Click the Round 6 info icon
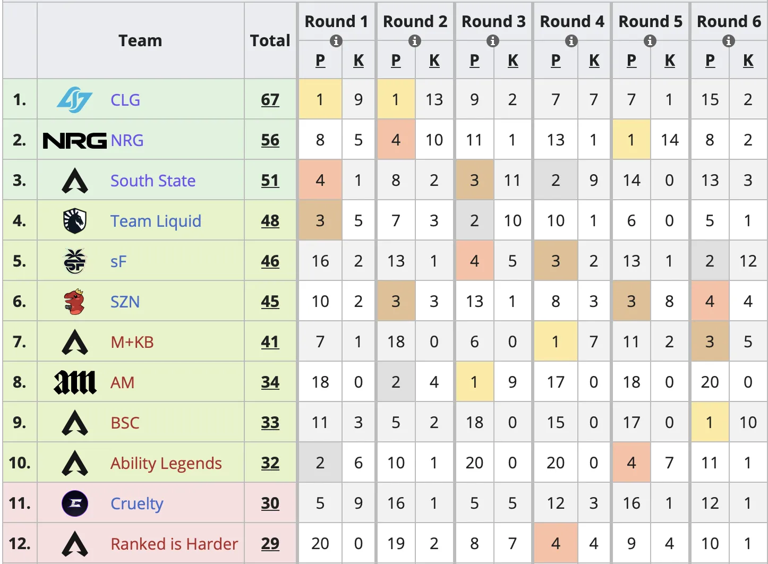 coord(729,41)
